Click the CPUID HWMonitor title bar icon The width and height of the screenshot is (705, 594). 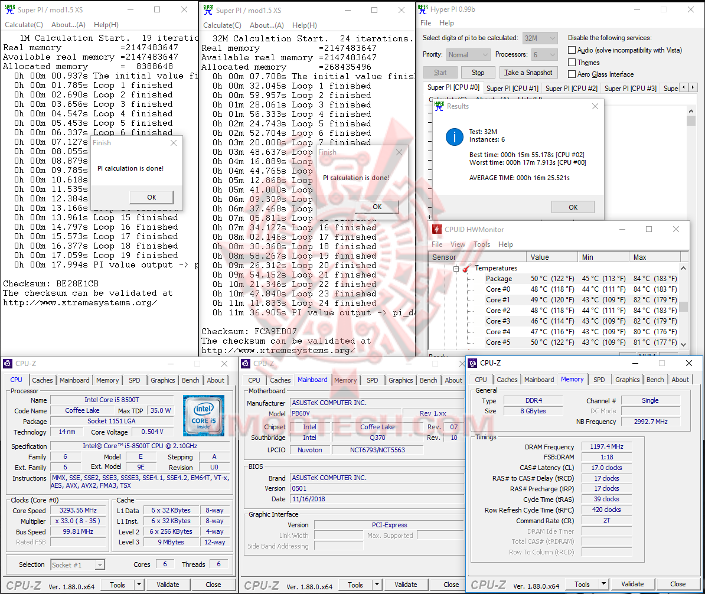(436, 229)
